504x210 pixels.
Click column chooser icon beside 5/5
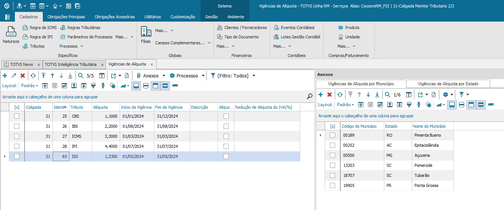pos(102,76)
